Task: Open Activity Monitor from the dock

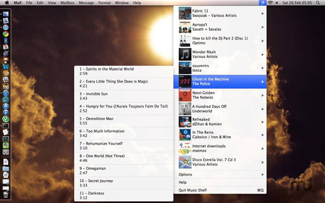Action: tap(6, 138)
